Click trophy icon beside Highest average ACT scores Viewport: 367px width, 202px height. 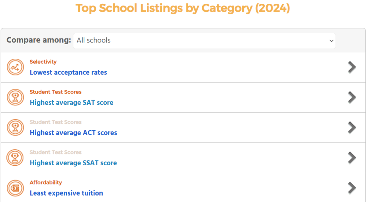click(x=15, y=128)
